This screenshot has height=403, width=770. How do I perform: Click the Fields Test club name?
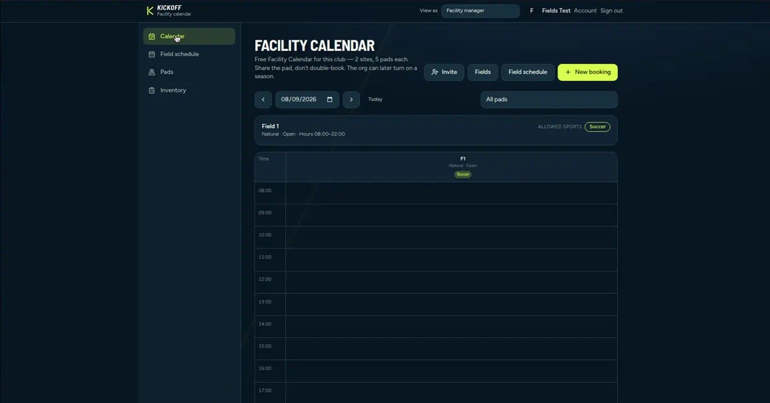(x=556, y=11)
